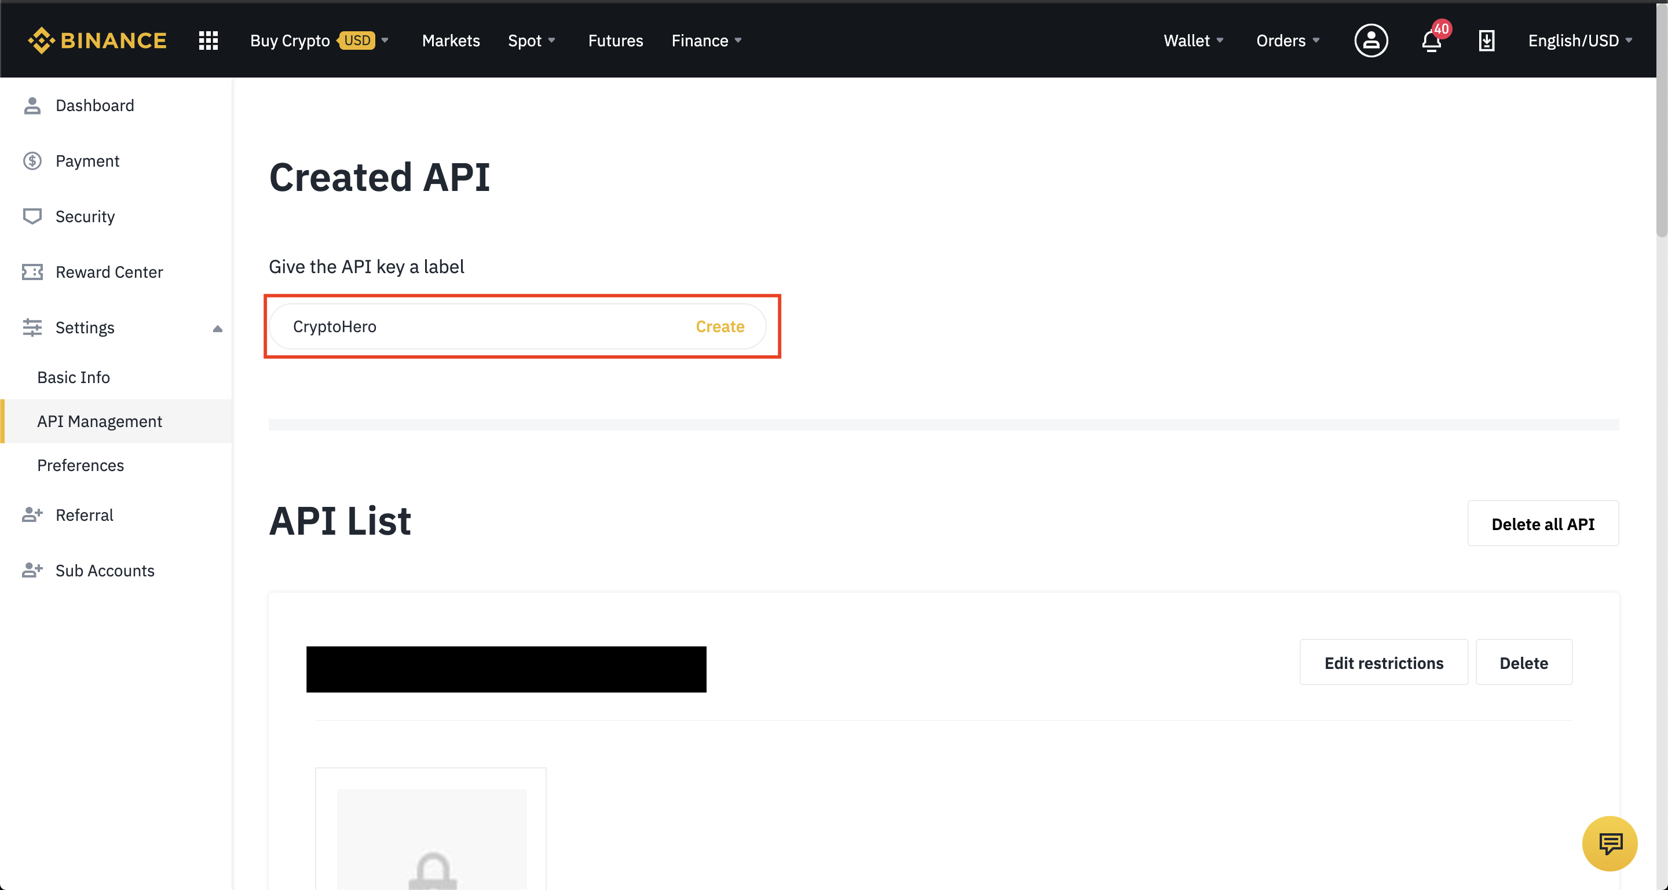
Task: Go to Markets in top navigation
Action: click(x=451, y=41)
